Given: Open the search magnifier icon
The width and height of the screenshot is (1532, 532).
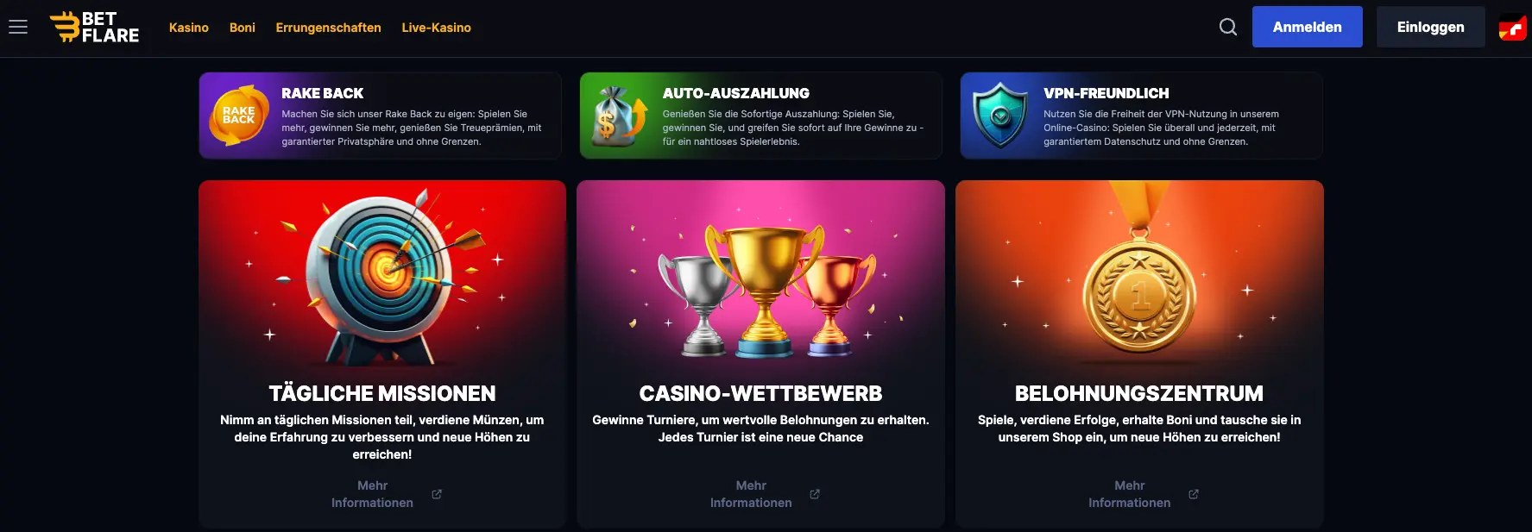Looking at the screenshot, I should (x=1227, y=28).
